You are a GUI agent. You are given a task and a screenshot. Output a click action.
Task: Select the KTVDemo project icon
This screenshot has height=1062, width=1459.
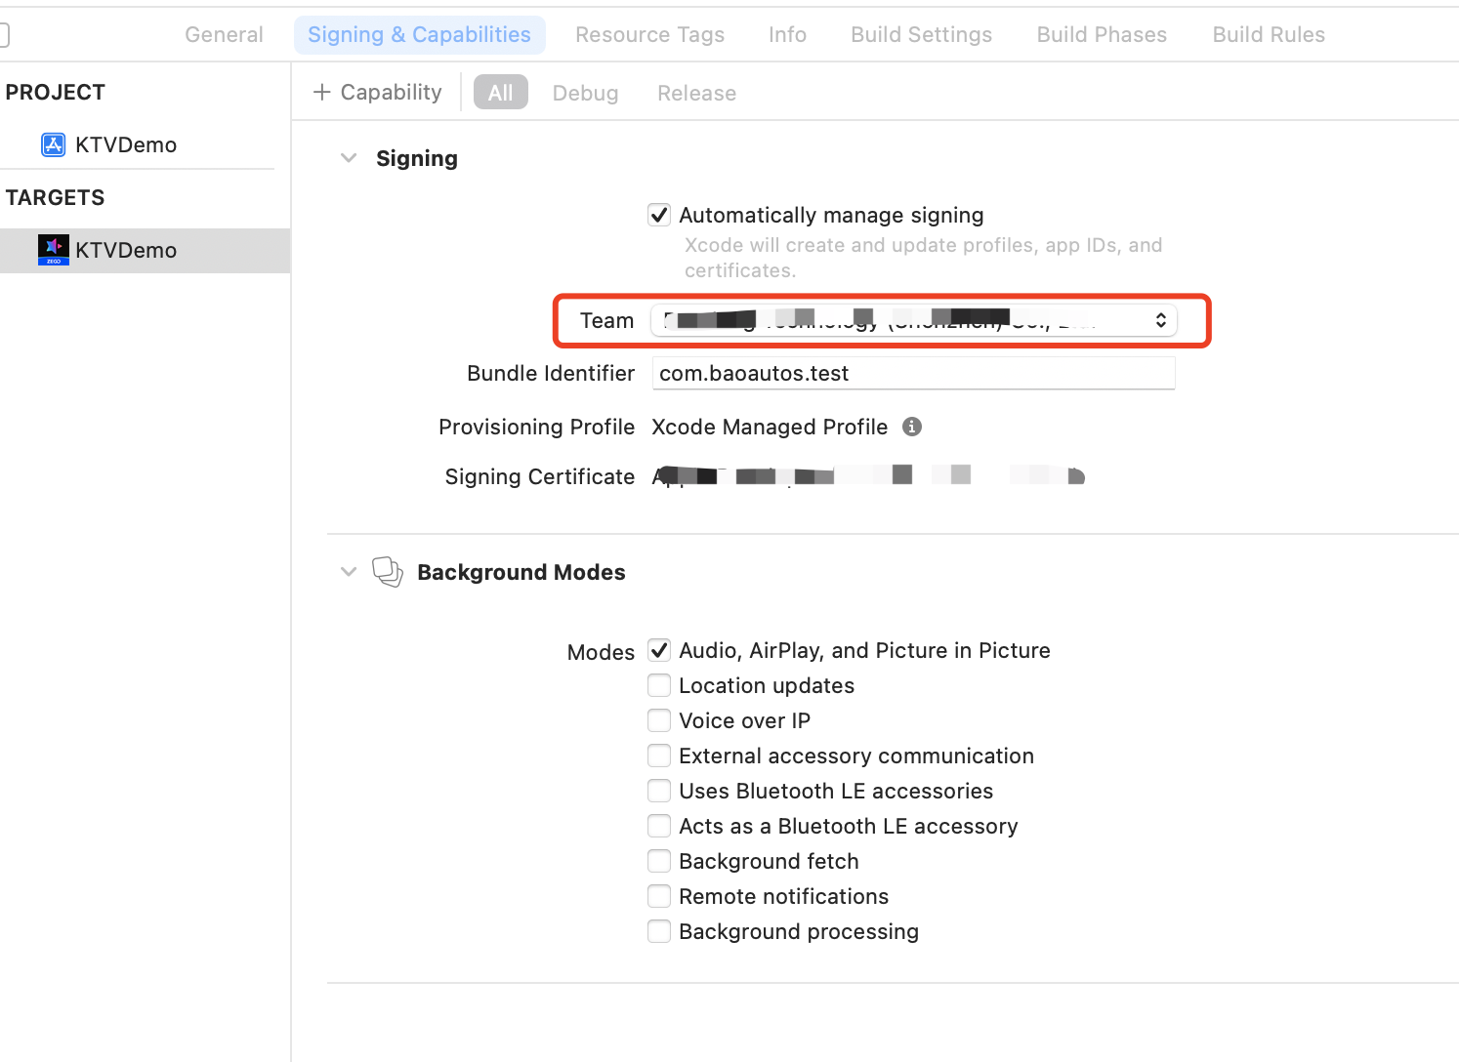[x=53, y=144]
